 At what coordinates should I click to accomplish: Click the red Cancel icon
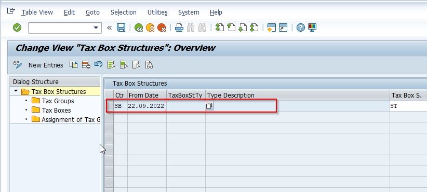(x=162, y=28)
